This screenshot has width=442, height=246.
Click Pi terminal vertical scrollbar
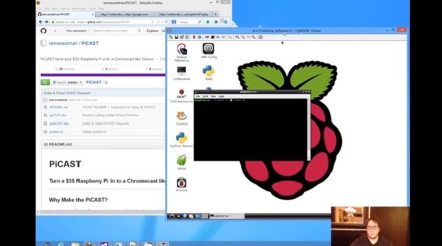tap(308, 130)
